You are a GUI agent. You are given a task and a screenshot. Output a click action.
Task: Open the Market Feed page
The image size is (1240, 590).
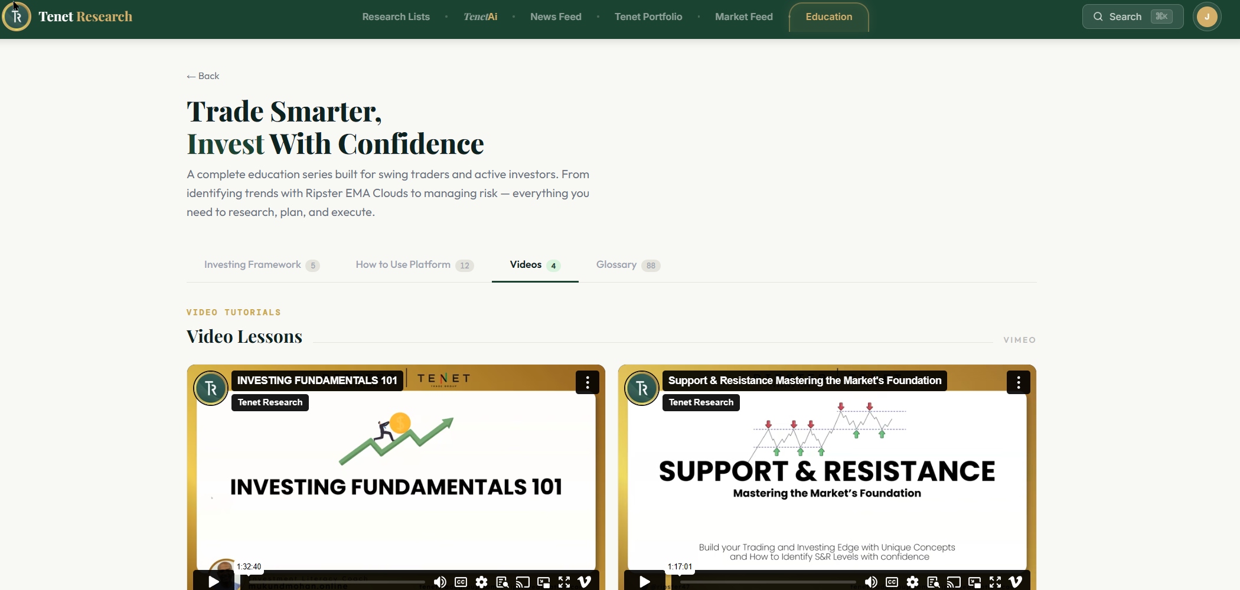(x=744, y=17)
